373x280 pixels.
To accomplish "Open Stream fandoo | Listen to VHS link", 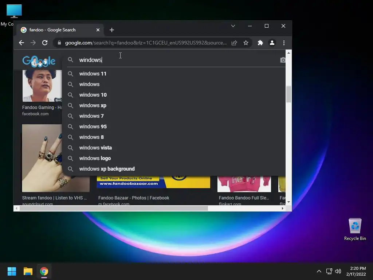I will (x=55, y=198).
